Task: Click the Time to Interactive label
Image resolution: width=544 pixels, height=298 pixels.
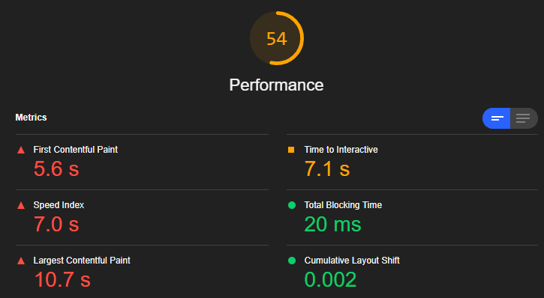Action: [341, 150]
